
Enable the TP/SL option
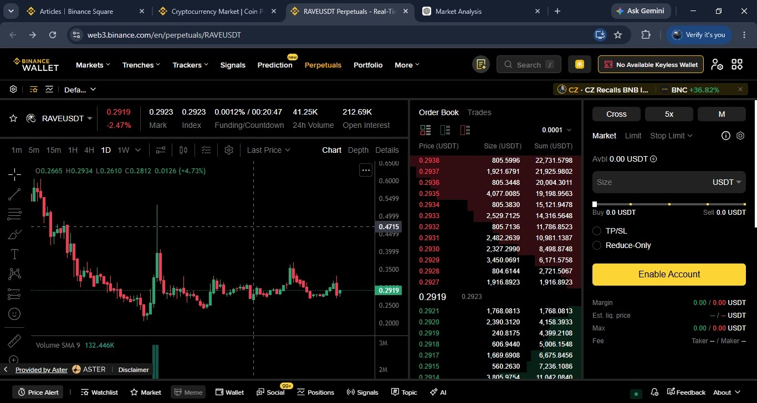click(597, 231)
